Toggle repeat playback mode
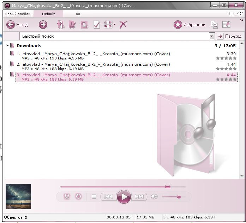Image resolution: width=246 pixels, height=223 pixels. [x=78, y=197]
